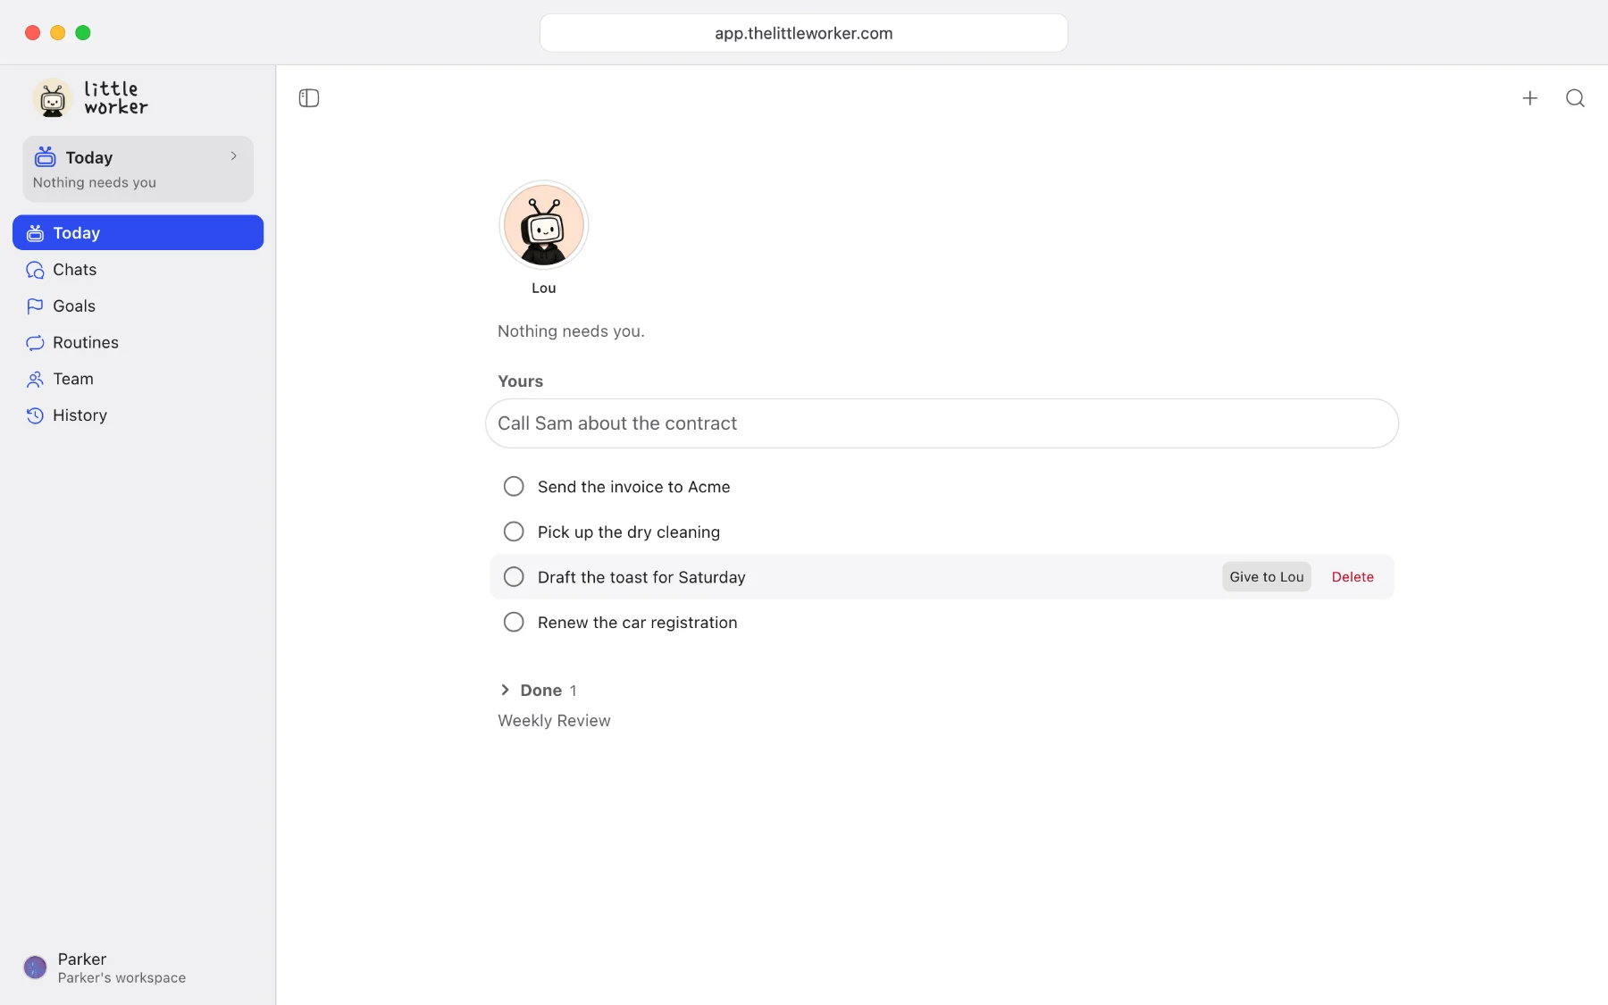1608x1005 pixels.
Task: Mark 'Send the invoice to Acme' complete
Action: click(514, 486)
